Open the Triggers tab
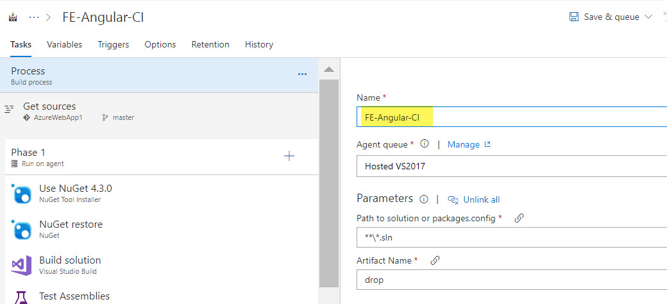Viewport: 667px width, 304px height. (113, 45)
